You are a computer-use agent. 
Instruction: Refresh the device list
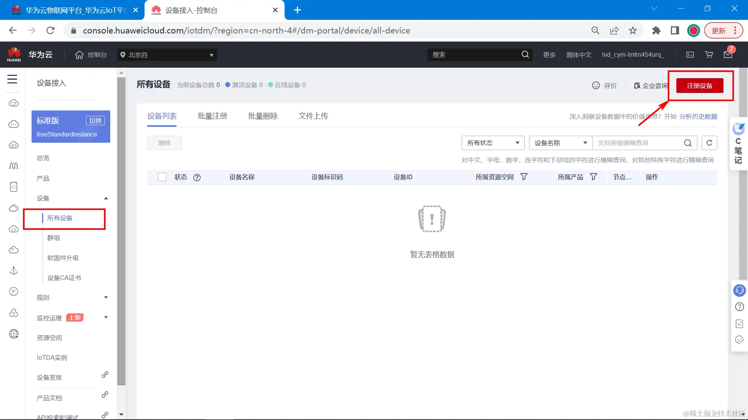[x=709, y=143]
